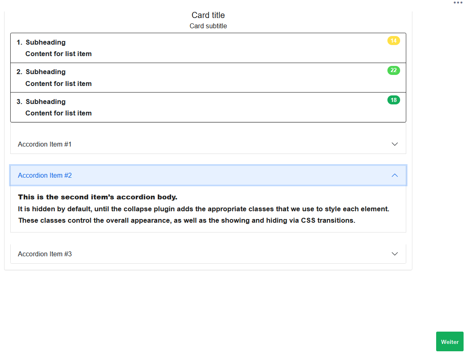Click the dark green badge showing 18
473x357 pixels.
tap(393, 100)
